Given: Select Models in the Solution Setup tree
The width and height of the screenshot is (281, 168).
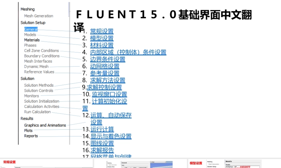Looking at the screenshot, I should (30, 35).
